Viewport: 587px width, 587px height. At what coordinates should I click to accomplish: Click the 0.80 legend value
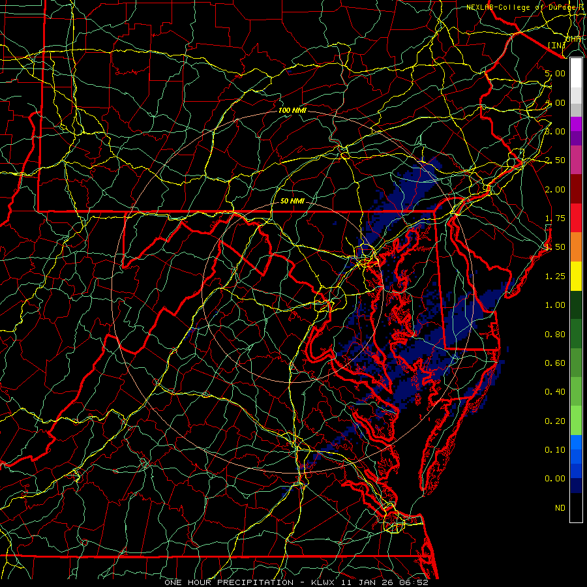pos(555,335)
